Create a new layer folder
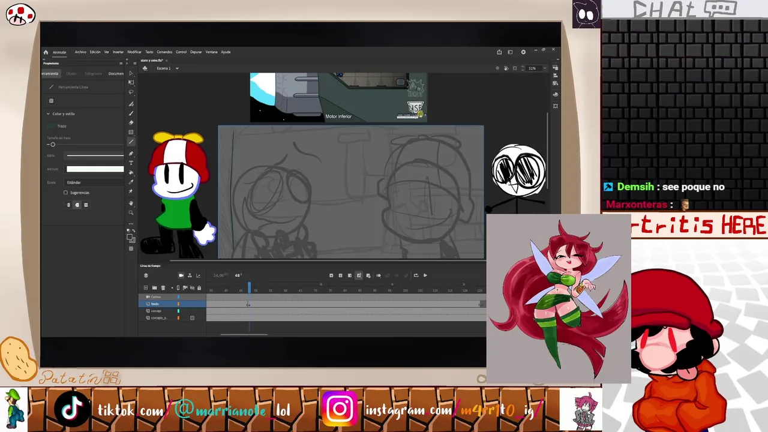The width and height of the screenshot is (768, 432). tap(154, 287)
